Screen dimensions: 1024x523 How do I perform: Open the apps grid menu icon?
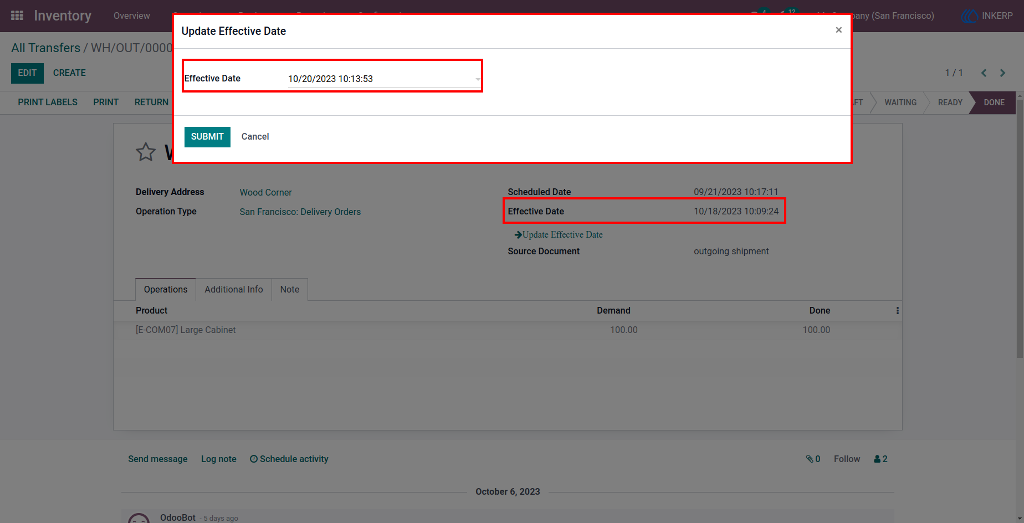pyautogui.click(x=17, y=16)
